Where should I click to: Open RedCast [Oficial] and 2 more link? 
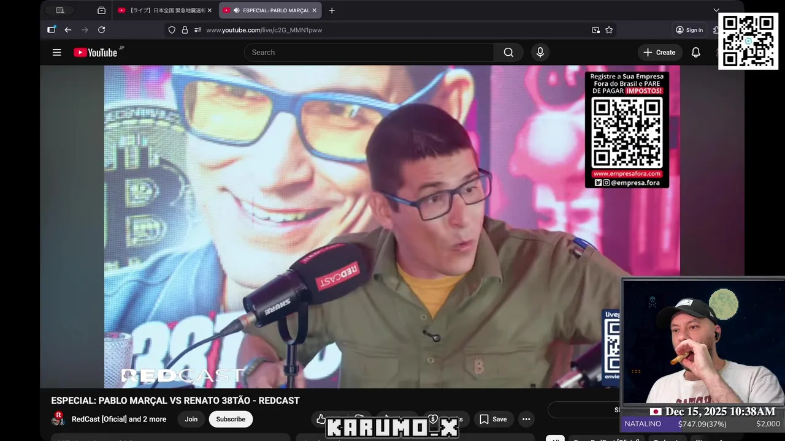click(119, 419)
